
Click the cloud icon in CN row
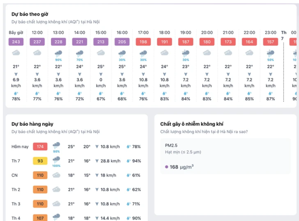click(x=56, y=175)
